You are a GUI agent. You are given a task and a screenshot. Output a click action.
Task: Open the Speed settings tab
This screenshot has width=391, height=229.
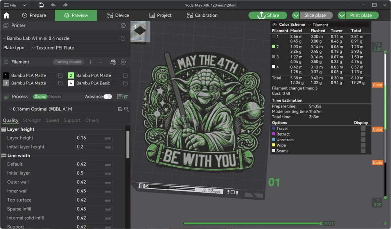click(52, 120)
